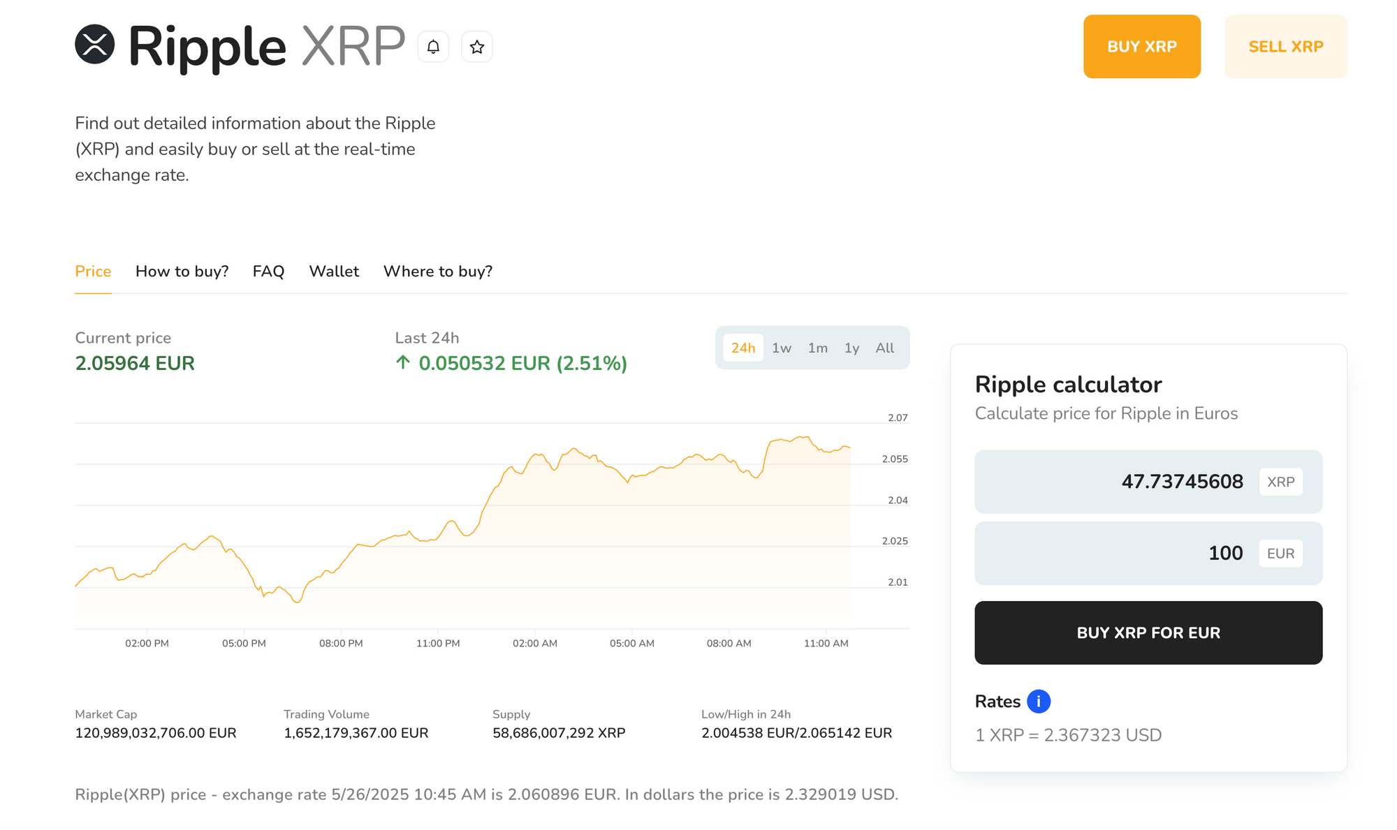Show the All-time price chart
The height and width of the screenshot is (830, 1397).
(884, 348)
